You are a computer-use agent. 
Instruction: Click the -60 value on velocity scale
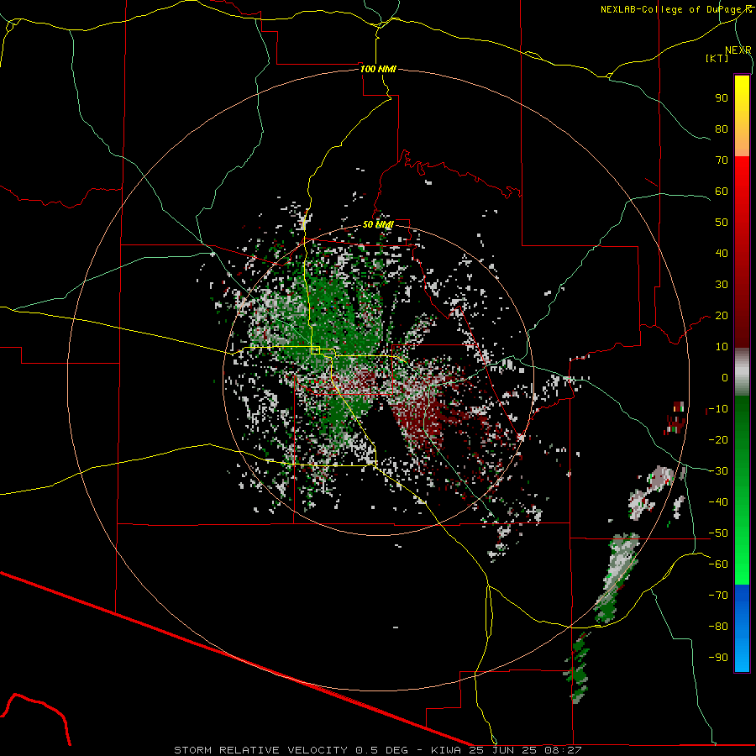(718, 564)
